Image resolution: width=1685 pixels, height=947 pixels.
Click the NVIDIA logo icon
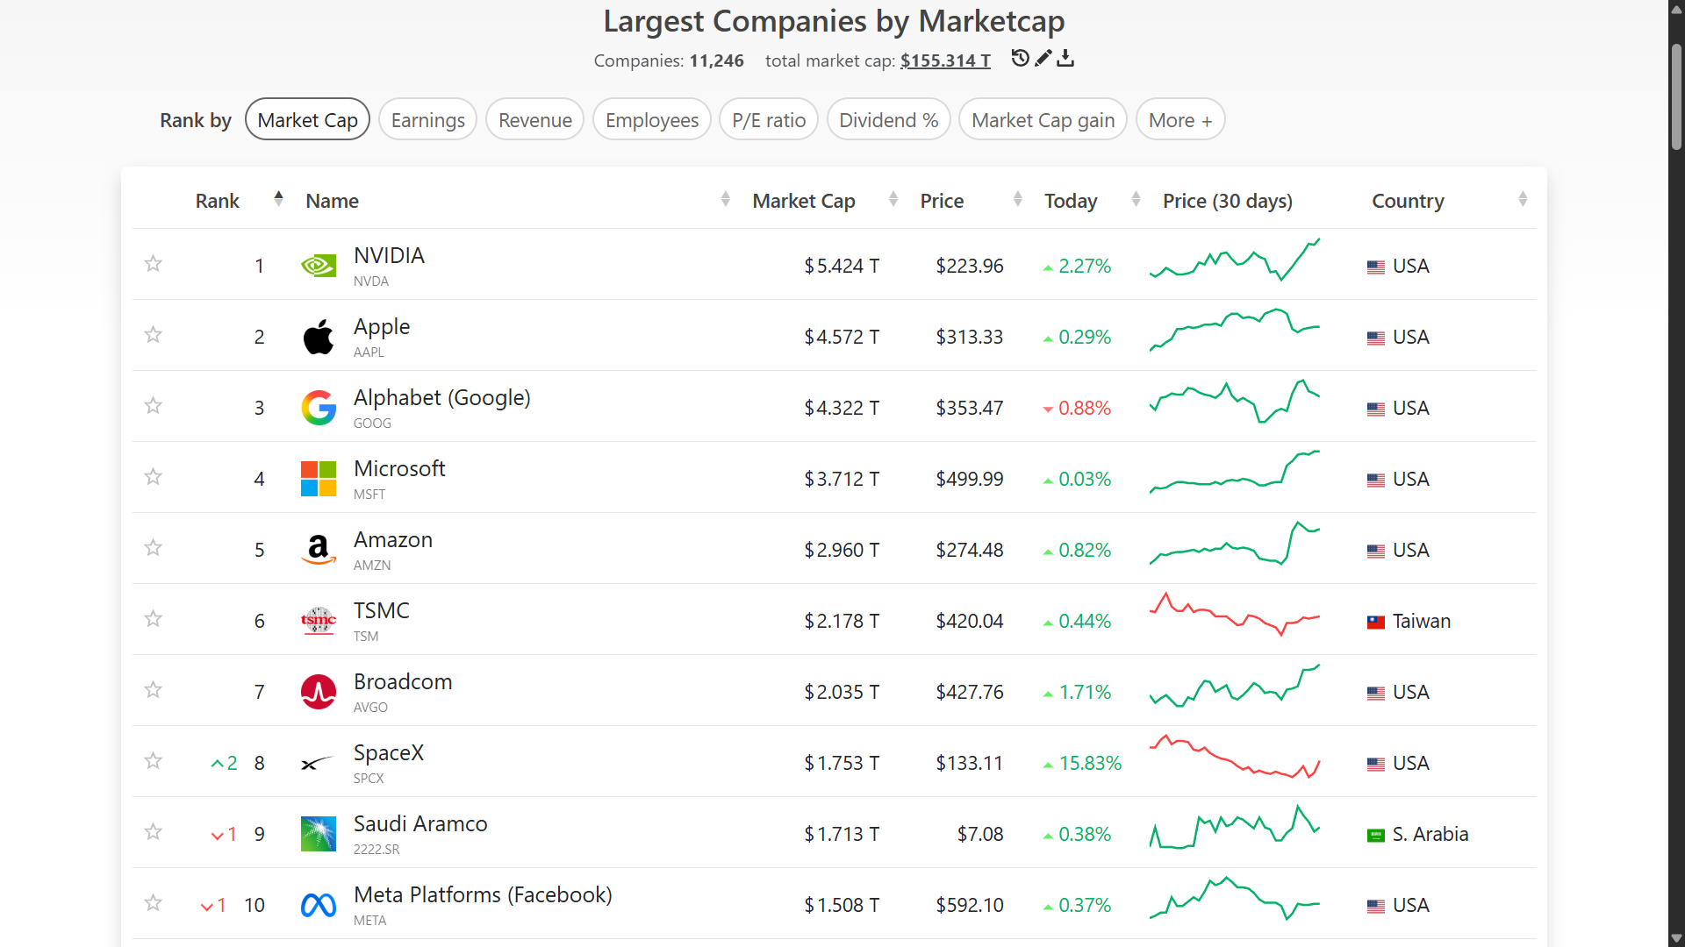click(x=319, y=266)
